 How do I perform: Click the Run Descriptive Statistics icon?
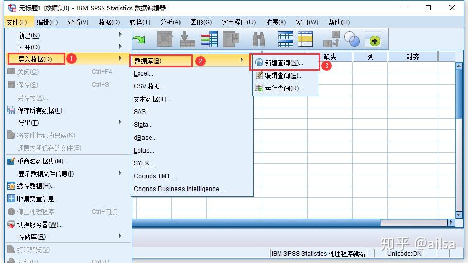231,39
